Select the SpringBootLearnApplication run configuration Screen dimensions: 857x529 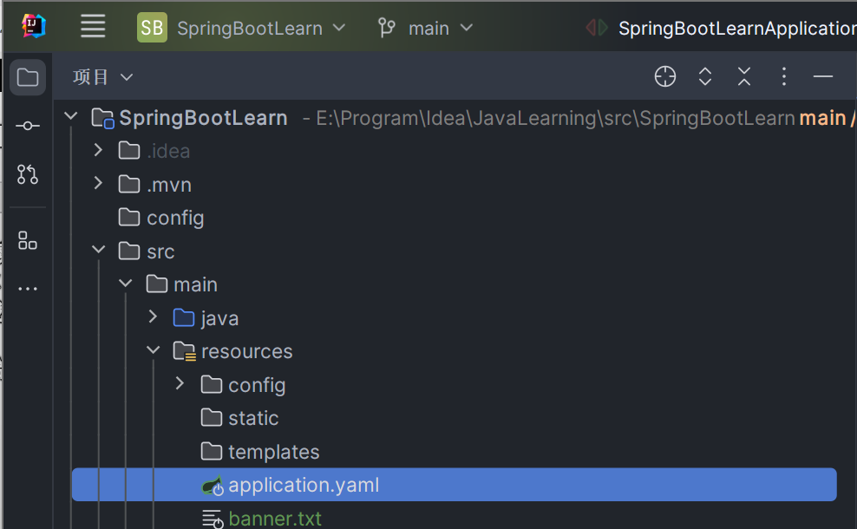[737, 28]
